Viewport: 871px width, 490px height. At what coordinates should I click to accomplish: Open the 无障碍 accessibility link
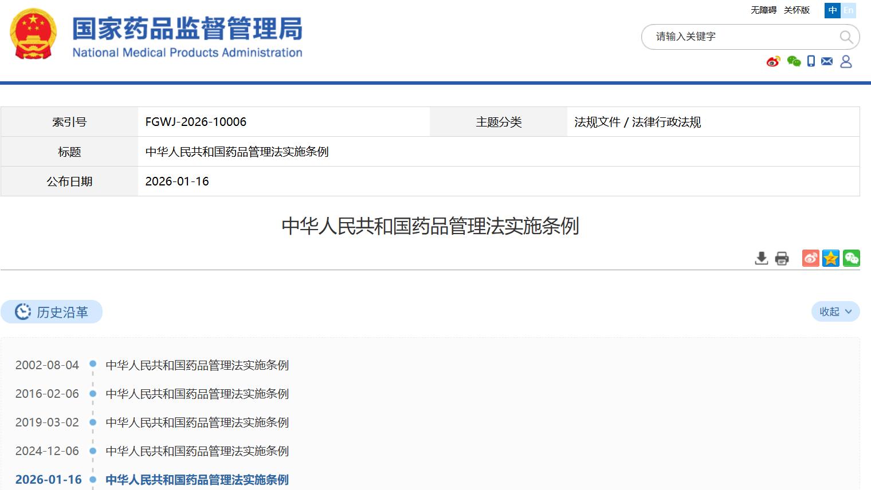(x=763, y=10)
